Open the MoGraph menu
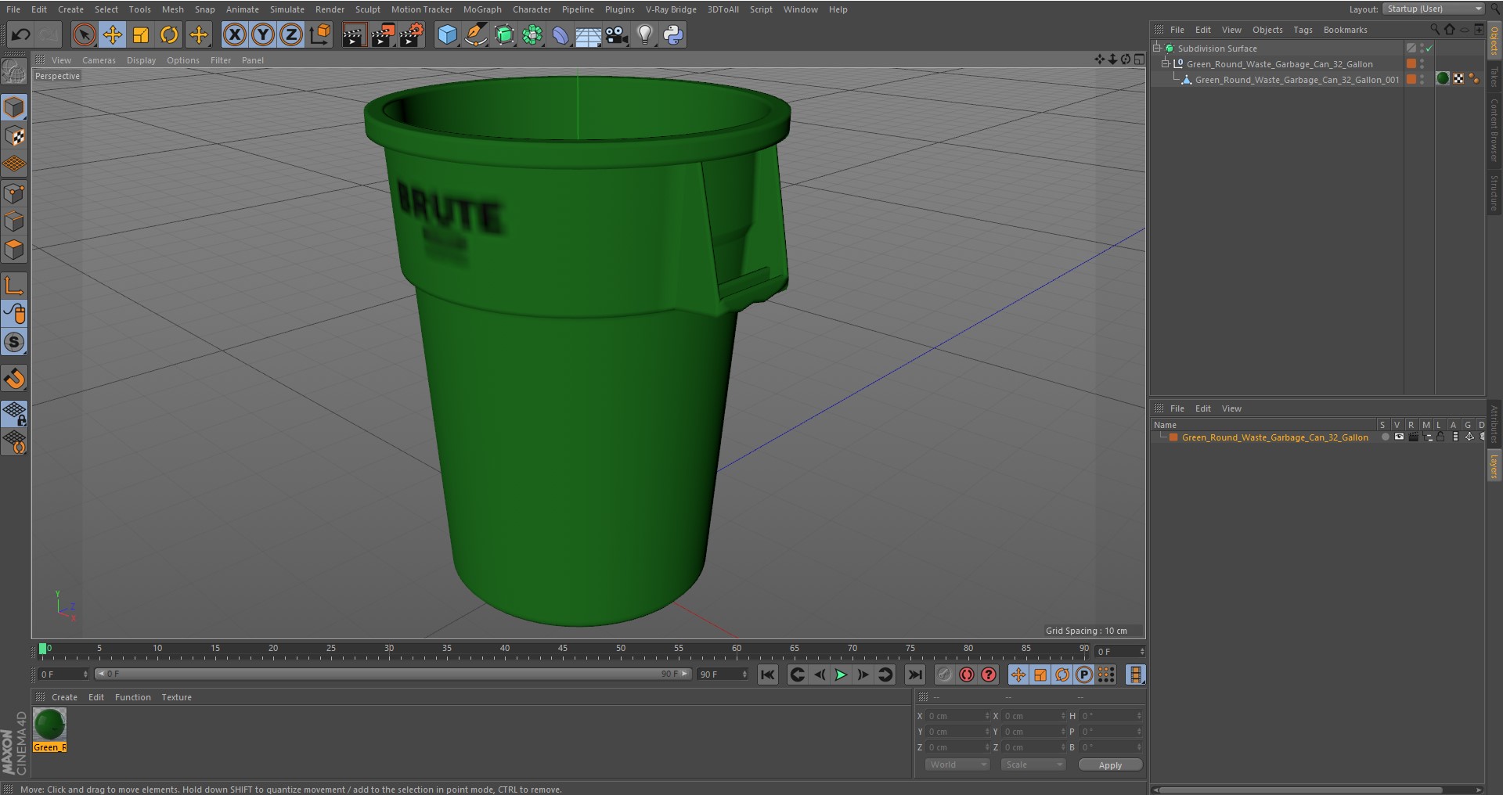 [x=482, y=9]
